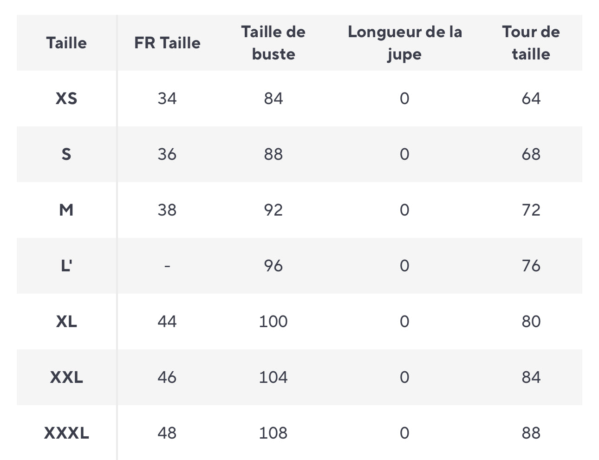Click the Taille column header
The height and width of the screenshot is (460, 599).
click(66, 43)
